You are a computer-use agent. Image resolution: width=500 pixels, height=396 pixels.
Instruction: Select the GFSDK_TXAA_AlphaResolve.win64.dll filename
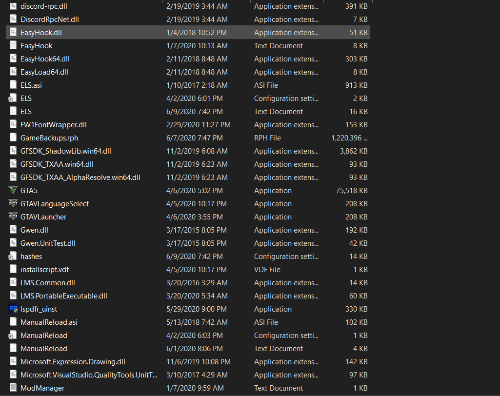[x=80, y=178]
